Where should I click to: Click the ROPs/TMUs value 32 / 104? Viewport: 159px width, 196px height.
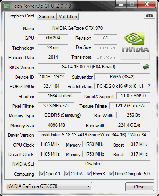[51, 86]
